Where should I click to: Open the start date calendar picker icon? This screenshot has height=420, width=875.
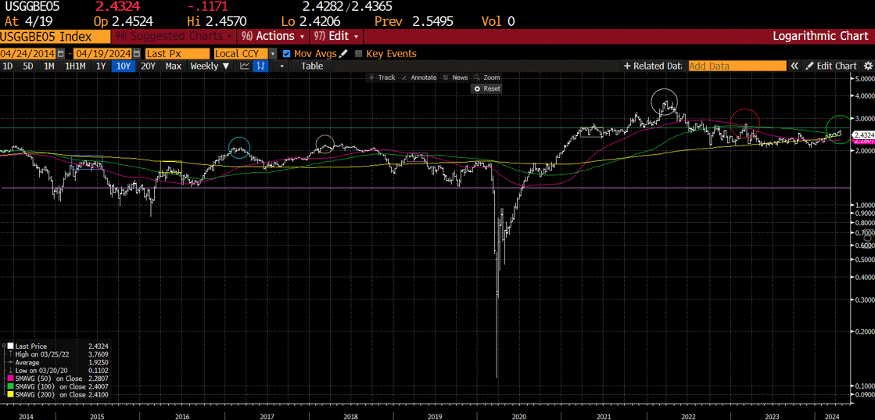[x=61, y=54]
